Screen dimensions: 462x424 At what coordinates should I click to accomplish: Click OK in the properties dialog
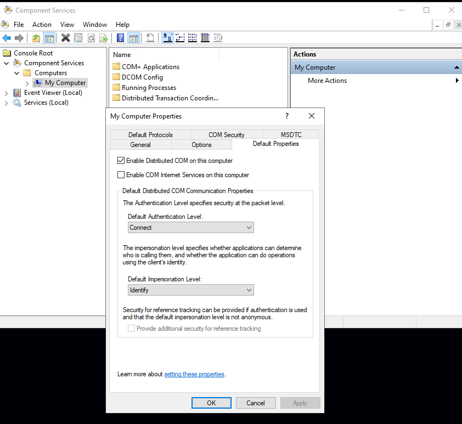coord(211,403)
